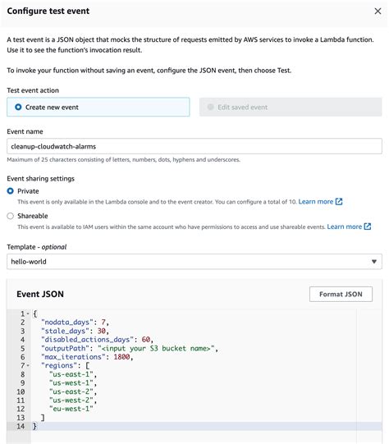Viewport: 389px width, 444px height.
Task: Click the "disabled_actions_days" key
Action: [87, 340]
